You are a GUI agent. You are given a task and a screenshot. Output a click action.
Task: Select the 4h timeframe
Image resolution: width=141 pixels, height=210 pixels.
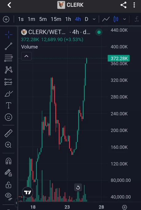[x=78, y=19]
